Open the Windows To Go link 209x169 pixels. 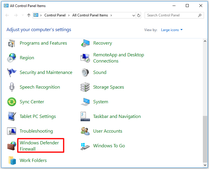(x=109, y=146)
